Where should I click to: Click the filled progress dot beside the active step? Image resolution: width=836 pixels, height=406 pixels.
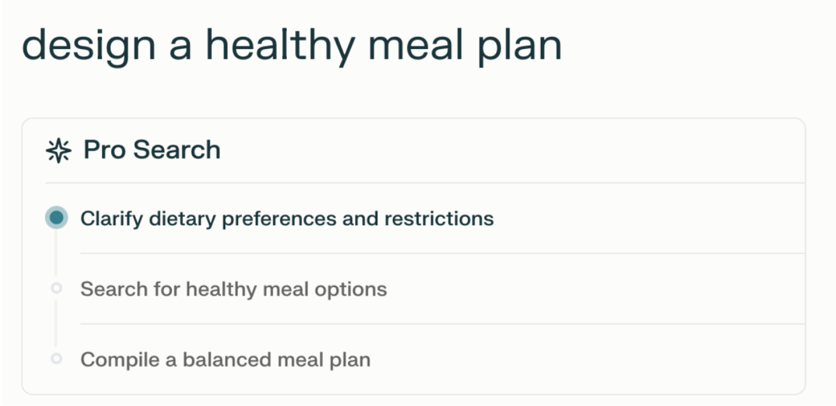pyautogui.click(x=55, y=218)
